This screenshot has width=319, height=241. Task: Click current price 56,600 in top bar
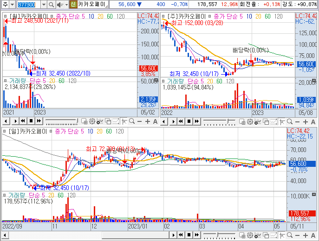(127, 4)
